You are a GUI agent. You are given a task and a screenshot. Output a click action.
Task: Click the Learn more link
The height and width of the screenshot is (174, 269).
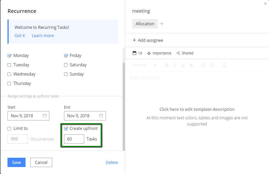(x=43, y=36)
